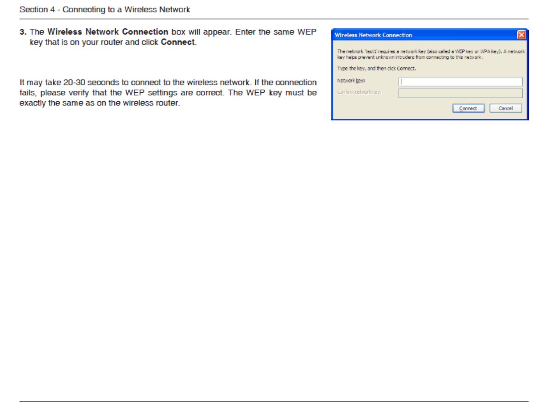Click the "Network key:" label
558x419 pixels.
[351, 81]
